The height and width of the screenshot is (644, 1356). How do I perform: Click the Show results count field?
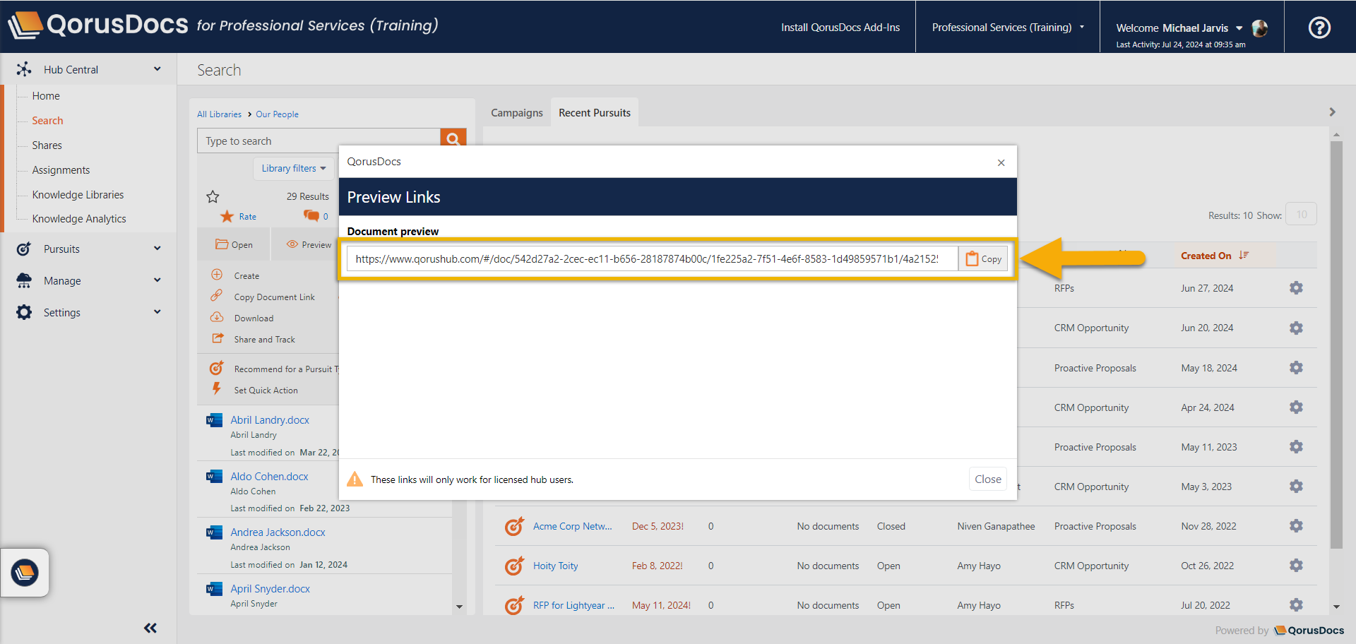(x=1301, y=214)
